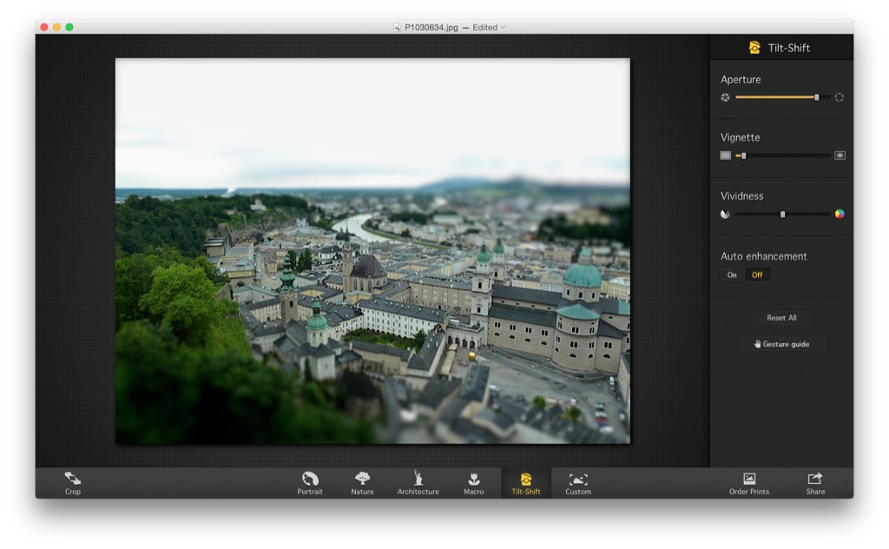Switch to the Custom mode tab
This screenshot has height=549, width=889.
pos(578,483)
